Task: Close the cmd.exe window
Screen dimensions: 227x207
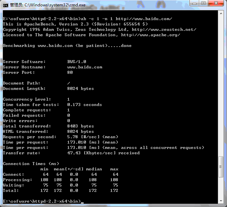Action: [216, 4]
